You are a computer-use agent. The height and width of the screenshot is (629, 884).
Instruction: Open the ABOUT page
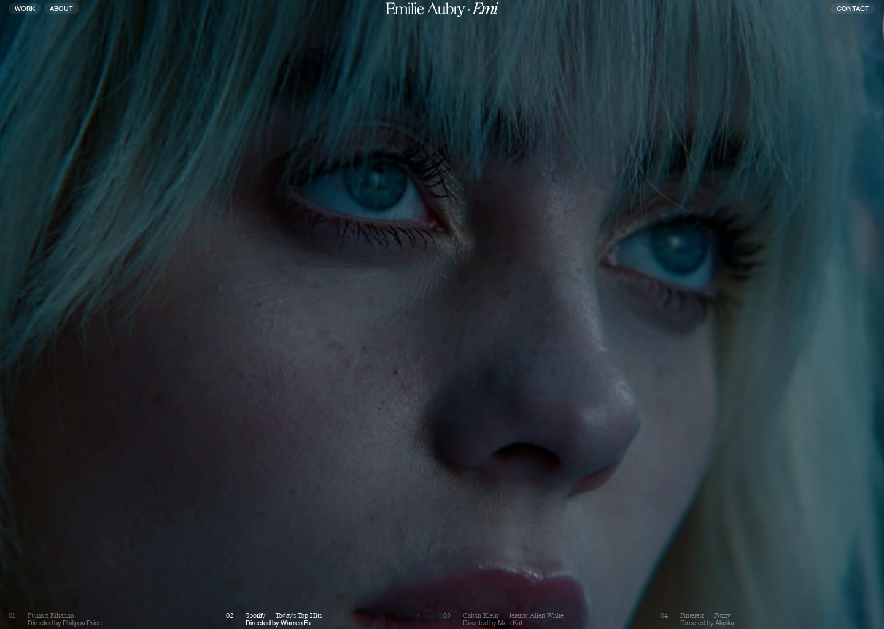click(x=61, y=9)
